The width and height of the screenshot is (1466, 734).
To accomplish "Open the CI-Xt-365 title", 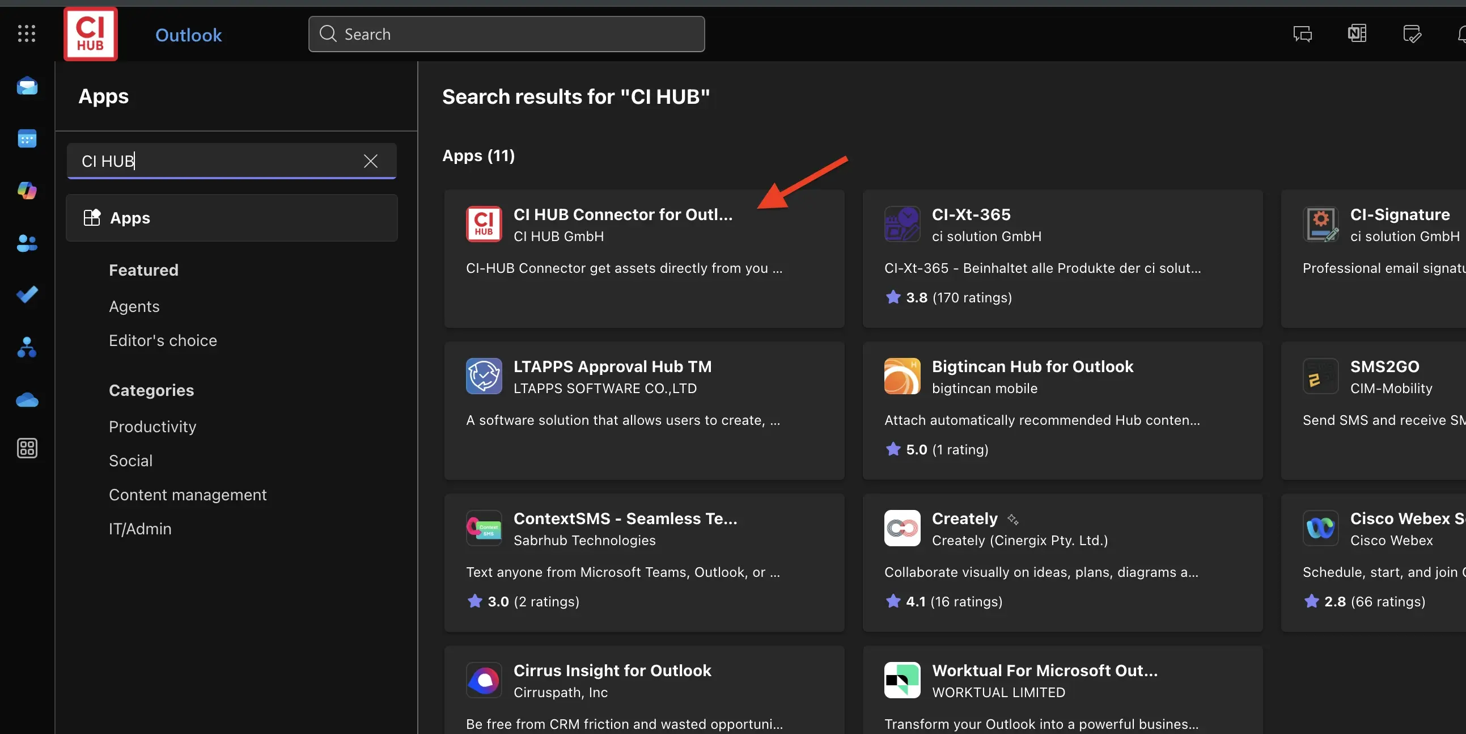I will [x=971, y=214].
